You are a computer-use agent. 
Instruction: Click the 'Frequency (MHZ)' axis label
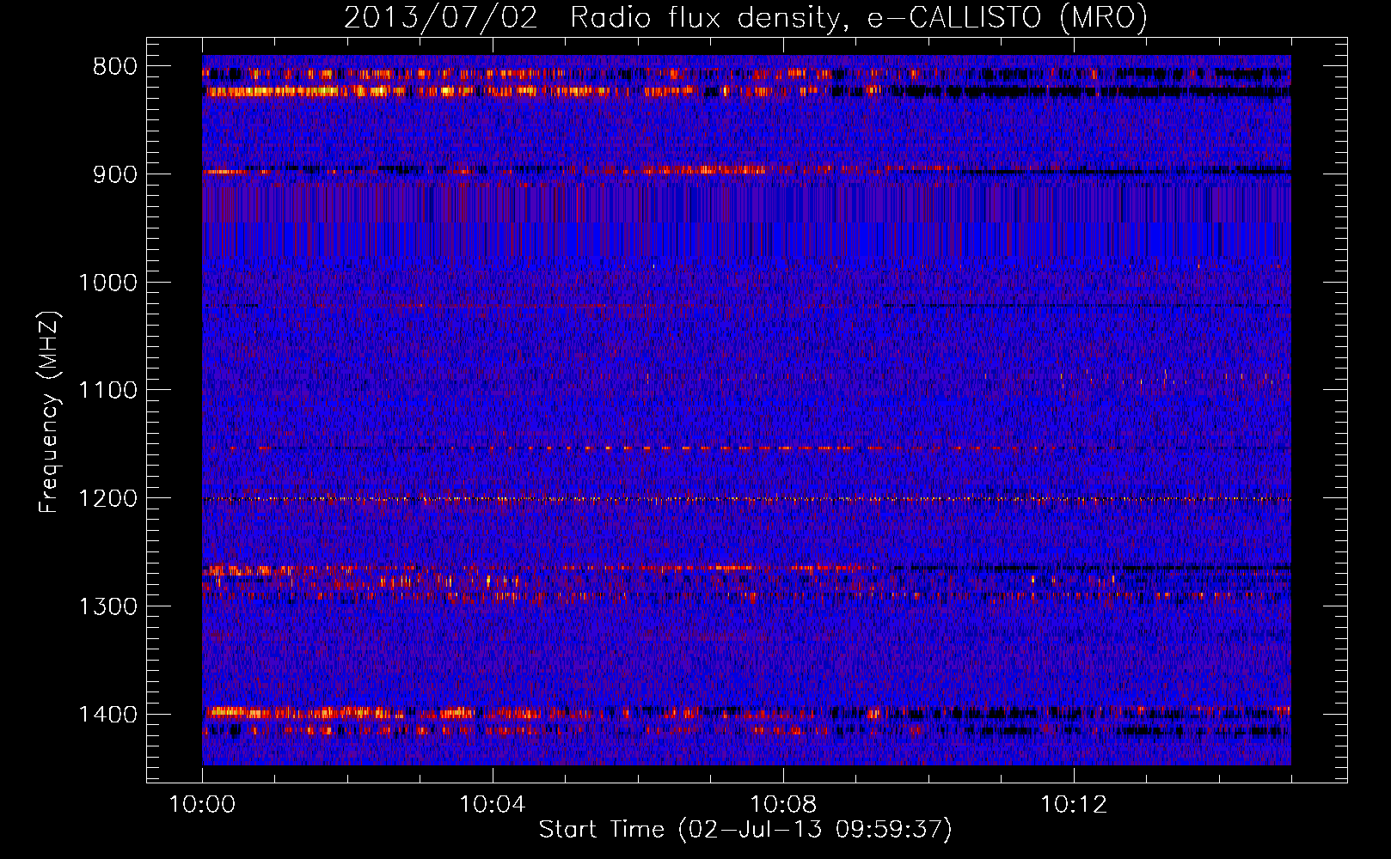[x=49, y=412]
